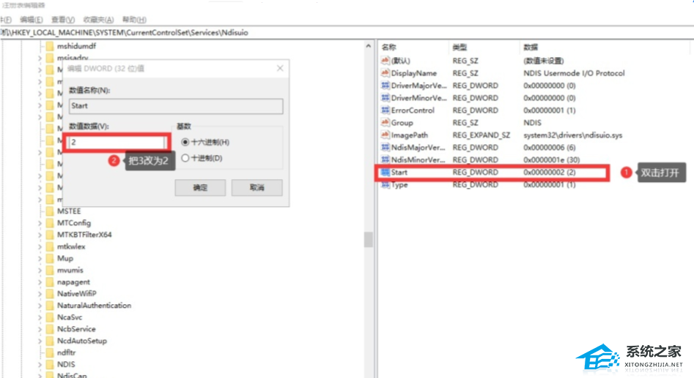Screen dimensions: 694x378
Task: Open the 查看(V) menu
Action: [63, 20]
